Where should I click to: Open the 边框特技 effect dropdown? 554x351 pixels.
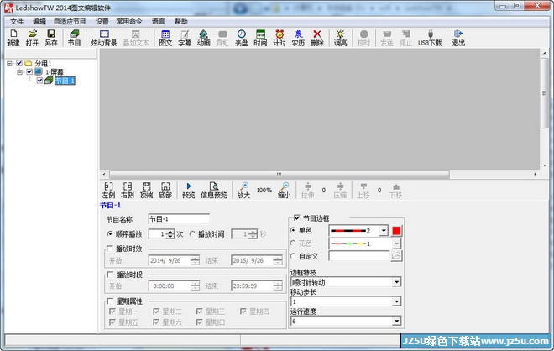[397, 282]
